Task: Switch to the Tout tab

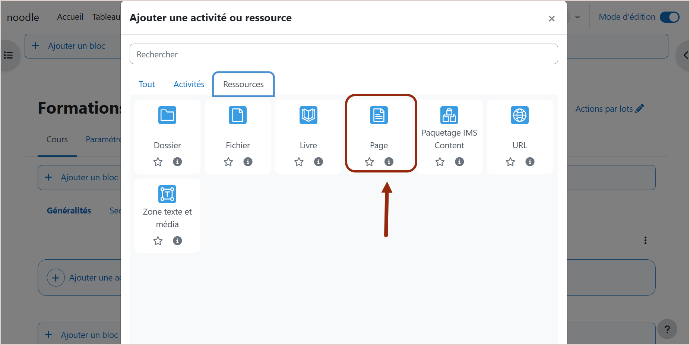Action: (x=147, y=84)
